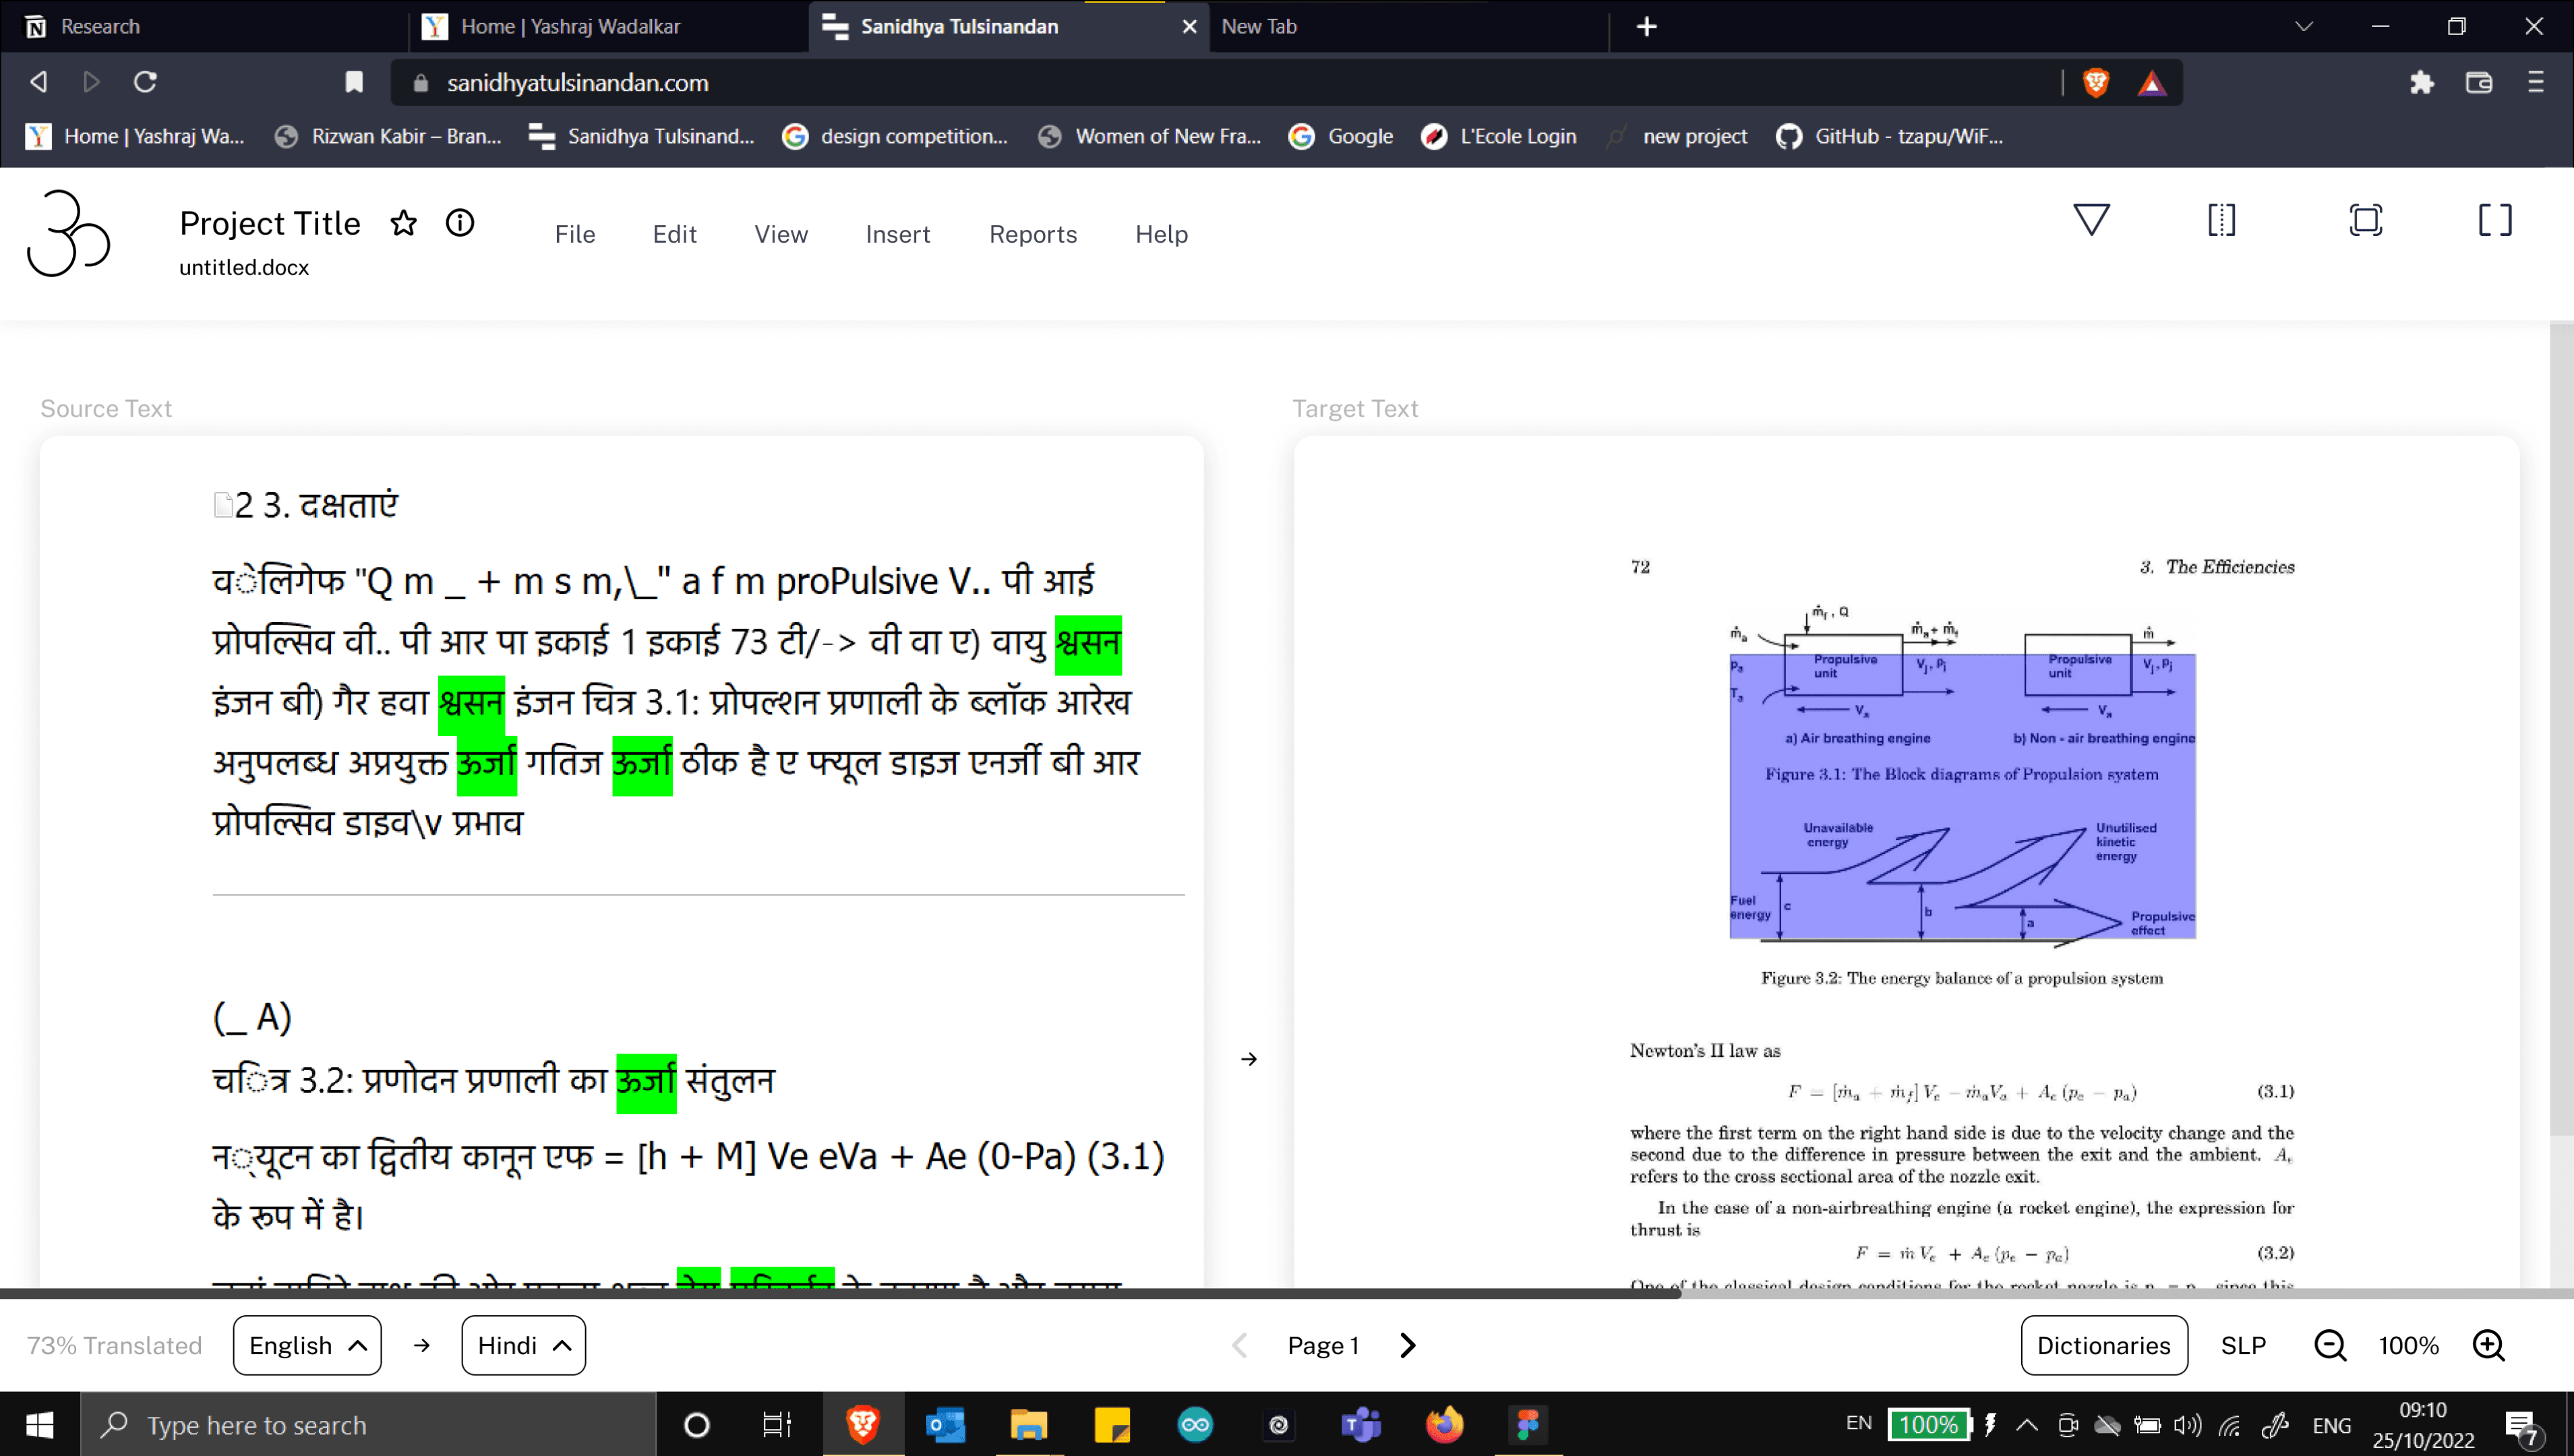Click the SLP button

point(2243,1345)
